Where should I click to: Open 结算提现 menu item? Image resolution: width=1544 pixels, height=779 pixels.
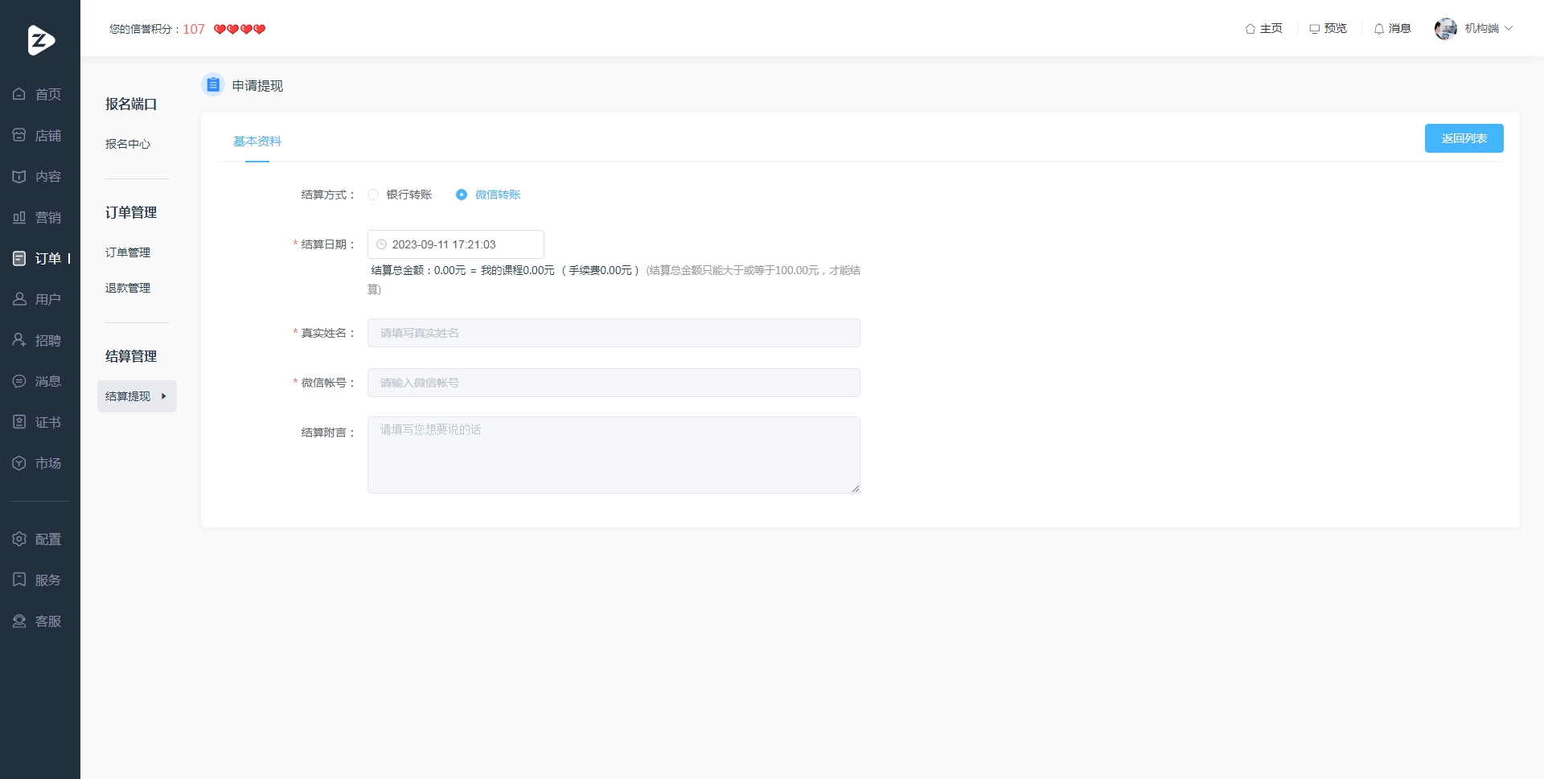tap(137, 396)
